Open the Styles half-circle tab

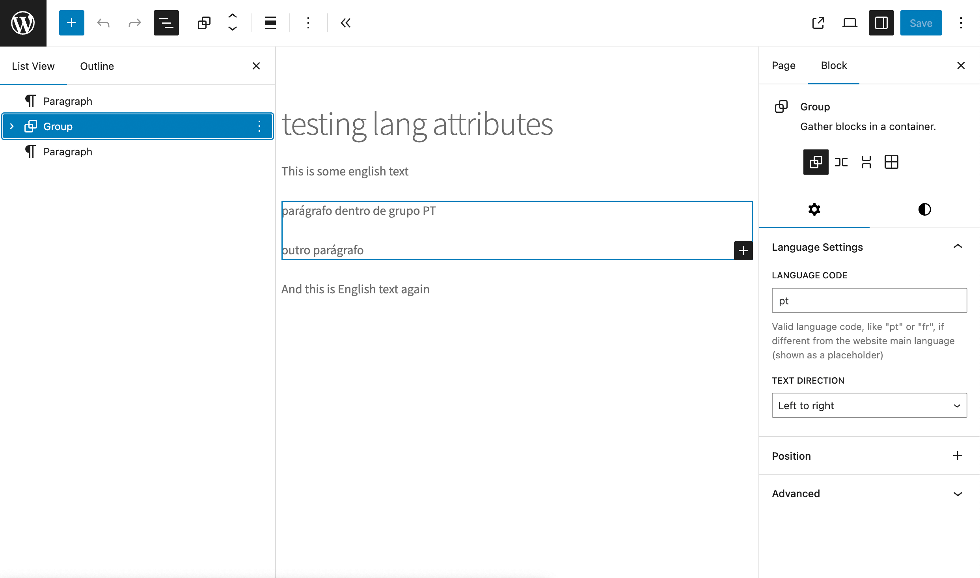tap(924, 209)
